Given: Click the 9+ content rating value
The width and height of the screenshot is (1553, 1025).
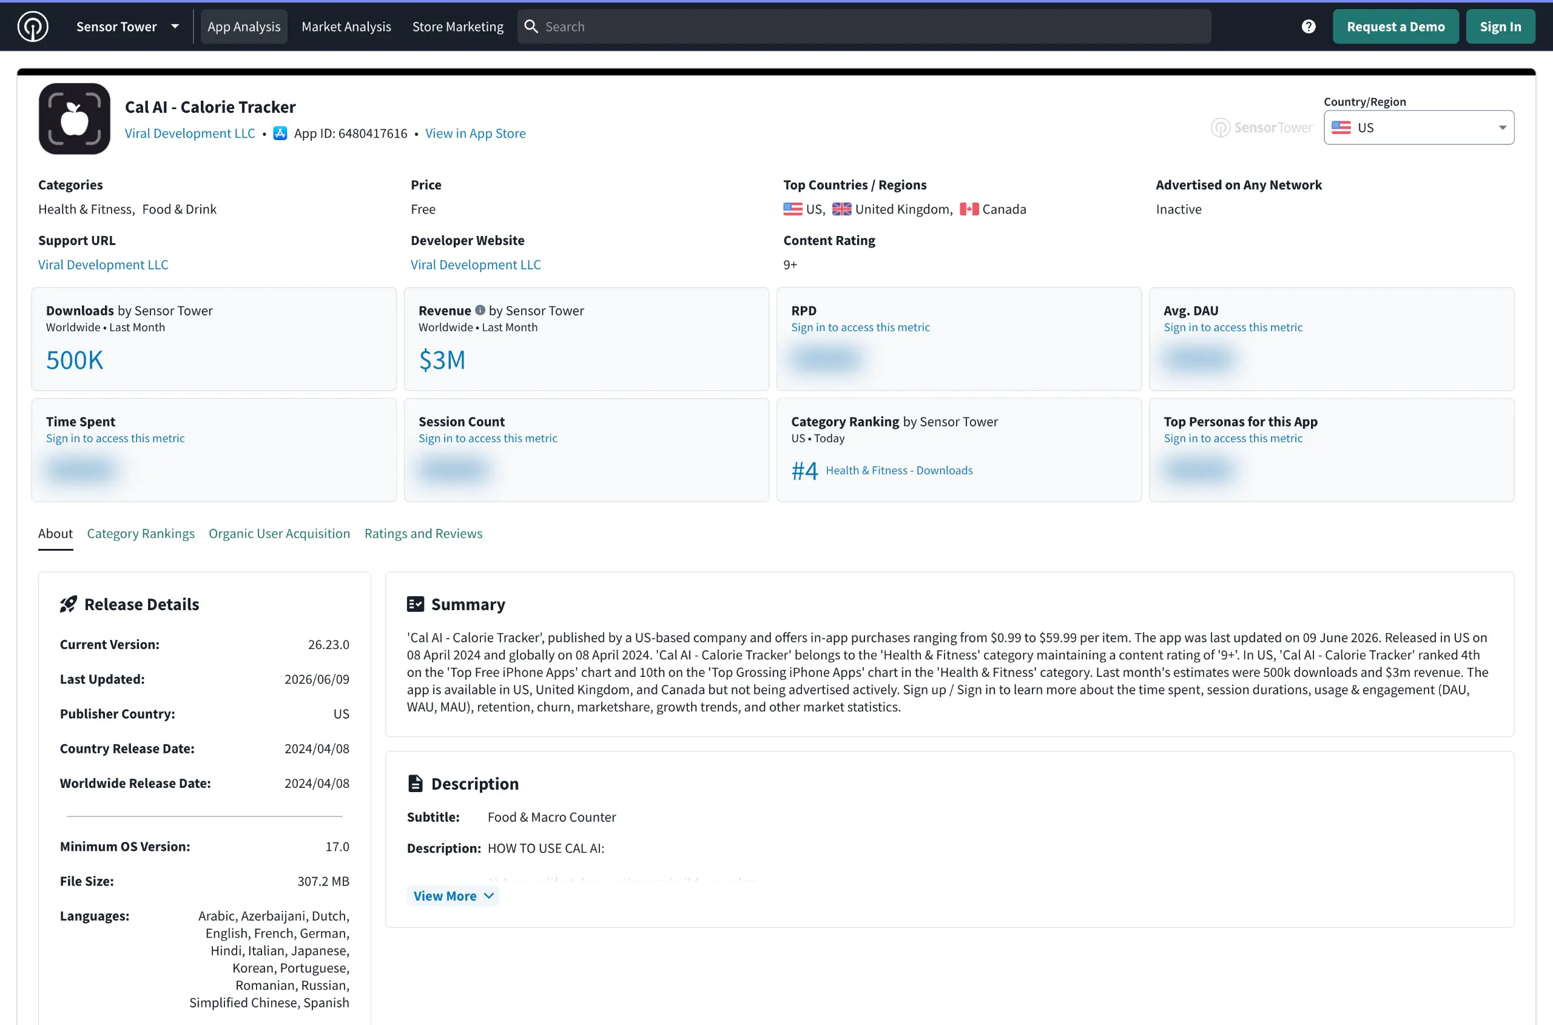Looking at the screenshot, I should [790, 265].
